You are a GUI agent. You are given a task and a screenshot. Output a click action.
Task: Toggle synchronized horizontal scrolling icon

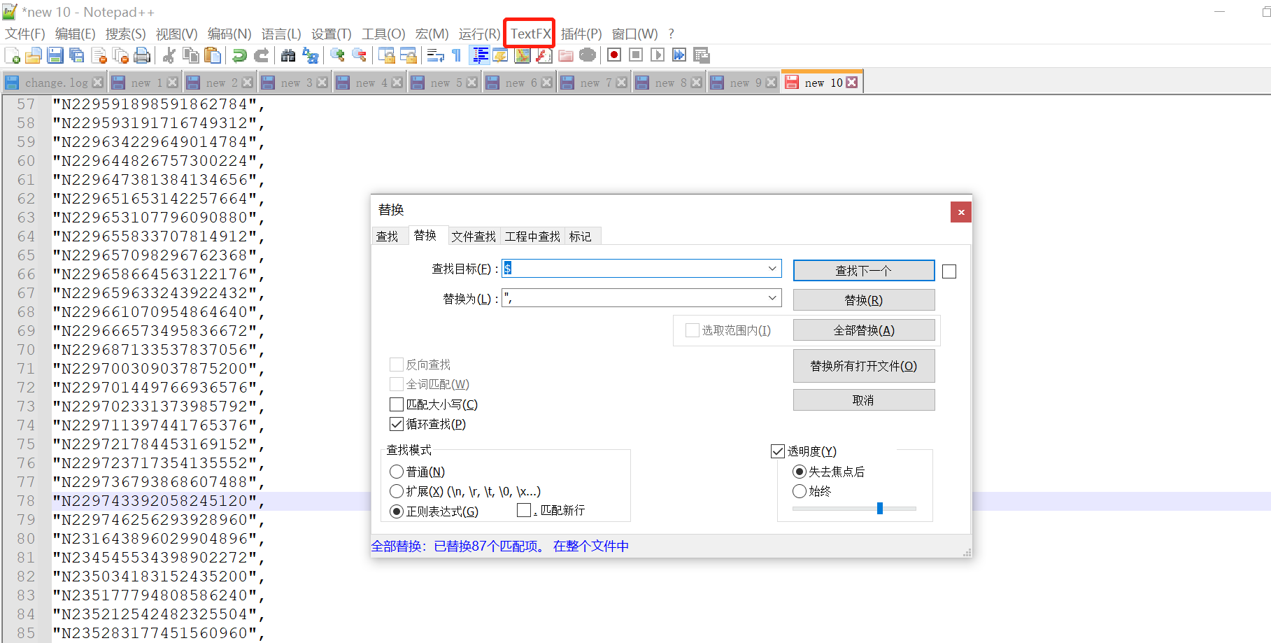[x=408, y=55]
